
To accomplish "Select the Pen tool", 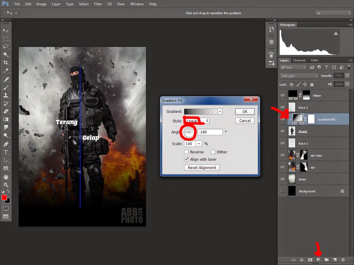I will (x=6, y=144).
